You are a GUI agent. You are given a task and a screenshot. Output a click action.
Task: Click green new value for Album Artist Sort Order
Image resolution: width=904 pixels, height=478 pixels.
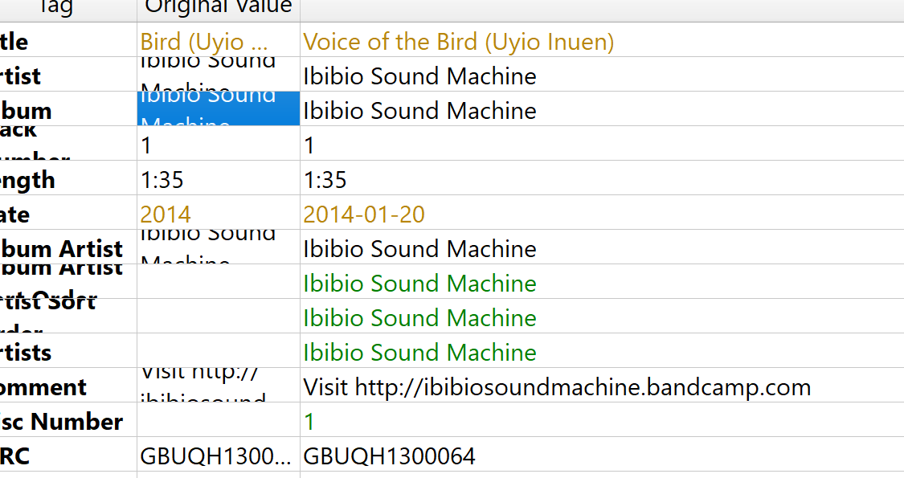coord(419,284)
